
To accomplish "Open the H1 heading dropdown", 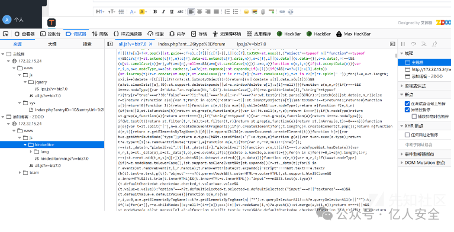I will click(99, 12).
